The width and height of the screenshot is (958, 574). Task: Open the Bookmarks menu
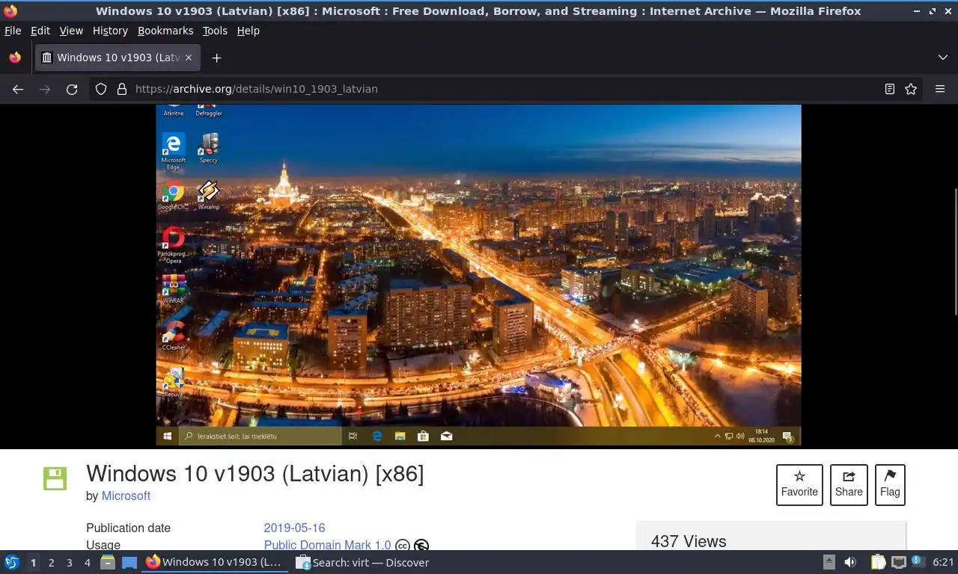click(165, 31)
